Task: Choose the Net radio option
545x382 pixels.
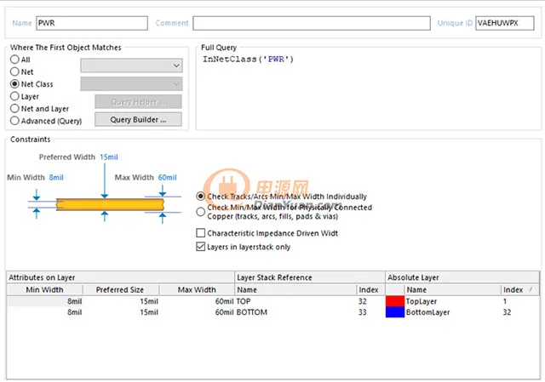Action: (x=14, y=72)
